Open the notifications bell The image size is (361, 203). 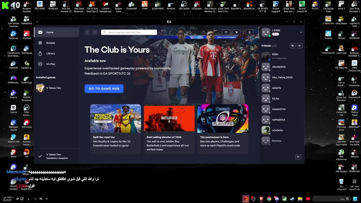click(249, 32)
